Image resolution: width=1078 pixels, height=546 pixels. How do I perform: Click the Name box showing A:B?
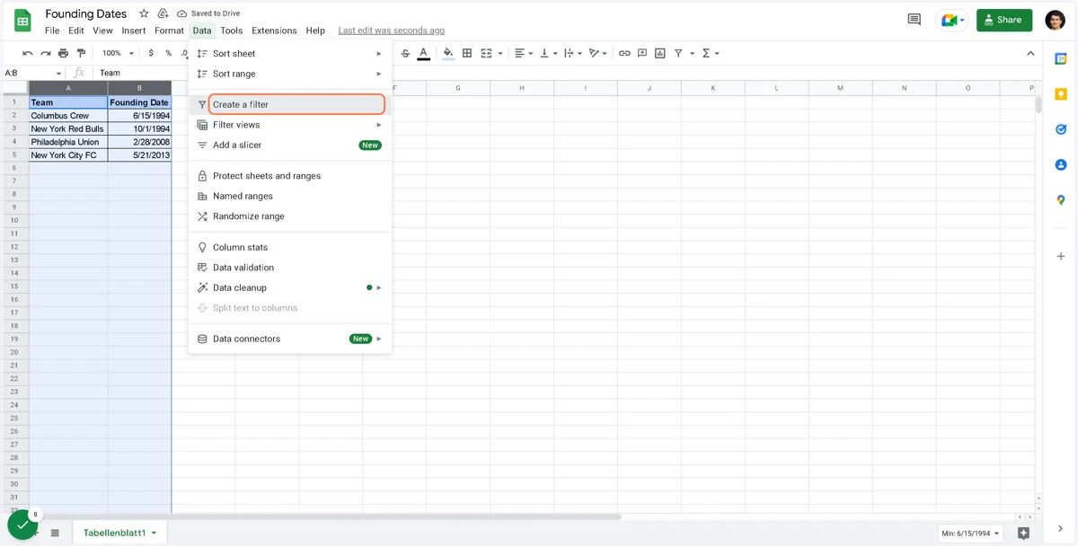click(33, 73)
